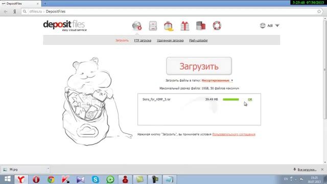
Task: Open Opera from the taskbar
Action: pos(36,179)
